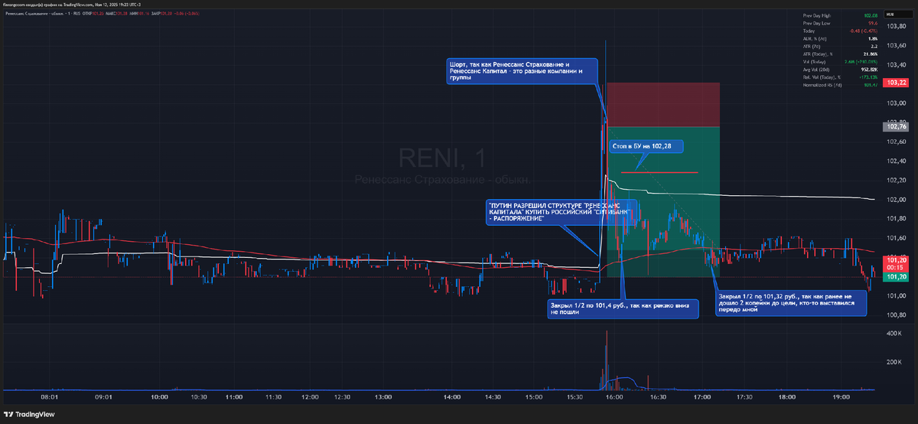This screenshot has height=424, width=918.
Task: Click the 'Avg Vol (20d)' stats row
Action: [840, 70]
